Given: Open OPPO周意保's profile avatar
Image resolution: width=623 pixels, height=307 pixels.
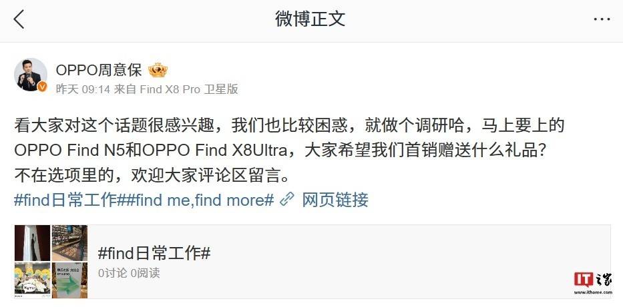Looking at the screenshot, I should point(31,75).
